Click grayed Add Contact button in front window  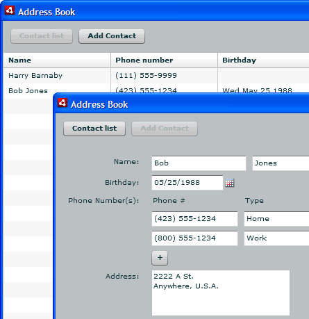click(165, 129)
